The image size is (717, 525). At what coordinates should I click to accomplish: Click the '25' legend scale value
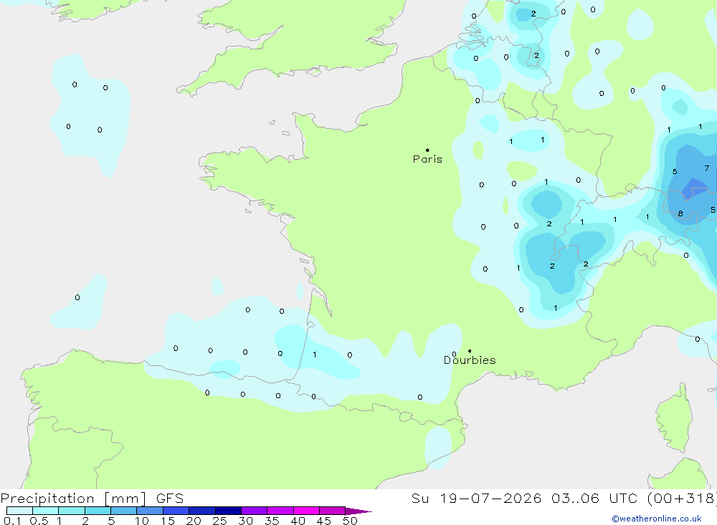click(x=219, y=521)
